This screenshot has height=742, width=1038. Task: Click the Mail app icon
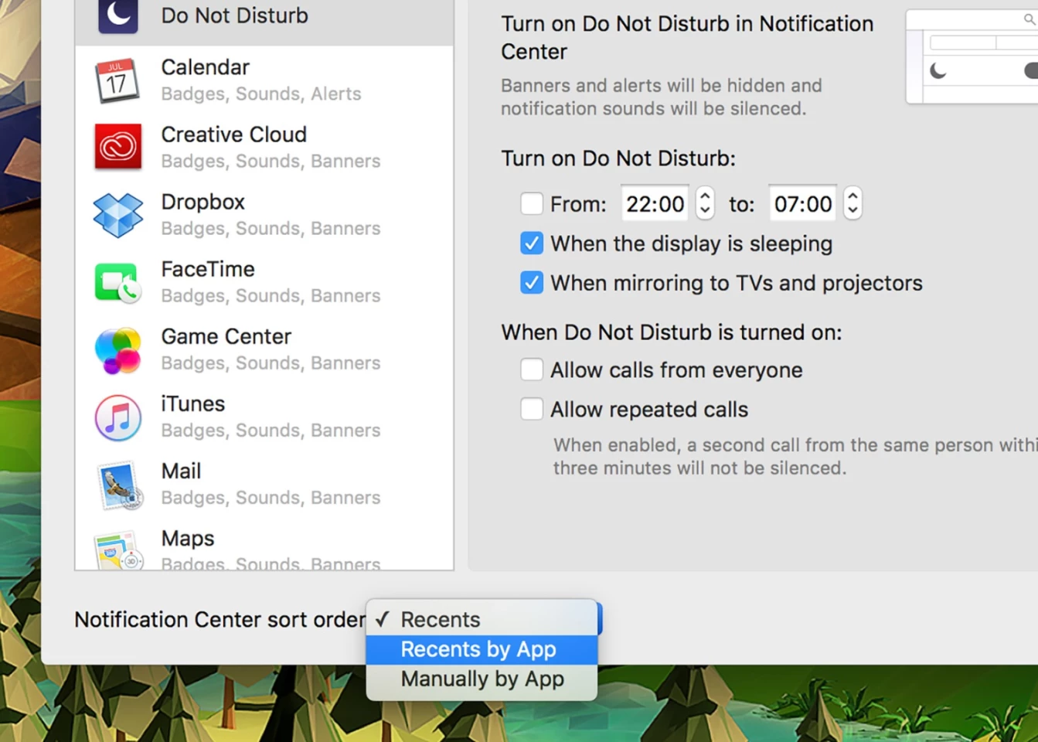120,485
